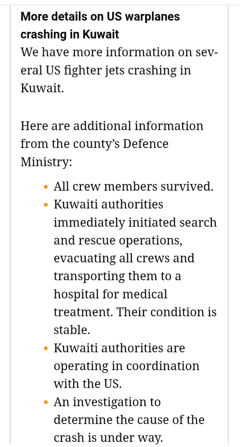Click the word "Ministry:" before the bullet list
The image size is (251, 447).
click(x=46, y=162)
